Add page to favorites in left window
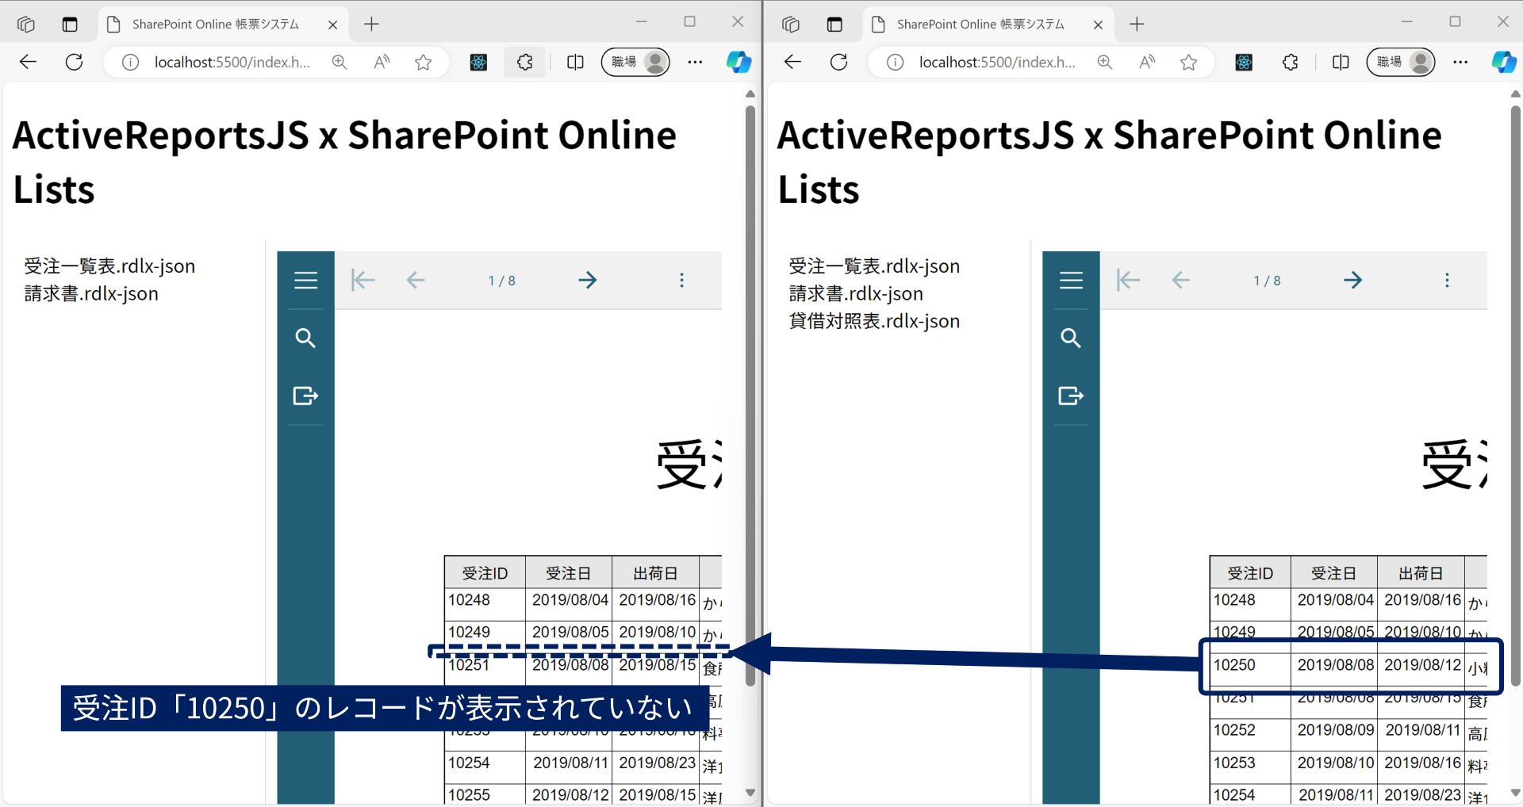 pyautogui.click(x=424, y=62)
